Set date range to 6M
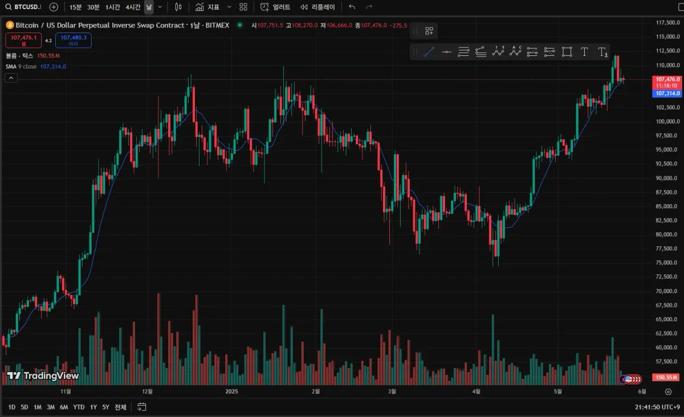The image size is (684, 417). [64, 407]
